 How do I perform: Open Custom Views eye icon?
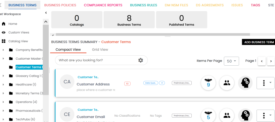(3, 33)
